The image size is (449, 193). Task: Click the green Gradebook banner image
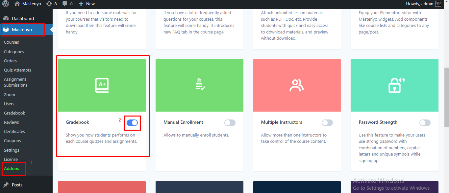pos(102,85)
